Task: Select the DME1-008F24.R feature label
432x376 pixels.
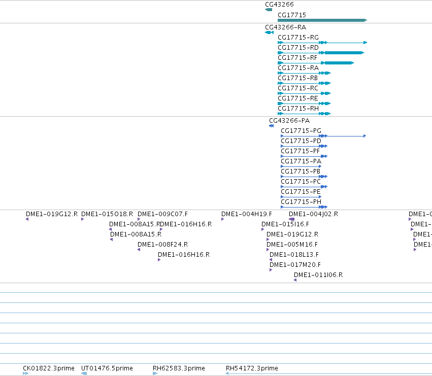Action: click(162, 245)
